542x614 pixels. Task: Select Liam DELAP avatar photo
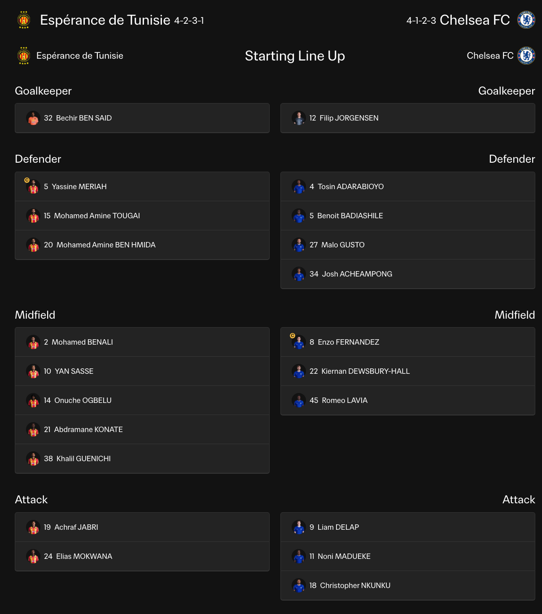click(299, 527)
